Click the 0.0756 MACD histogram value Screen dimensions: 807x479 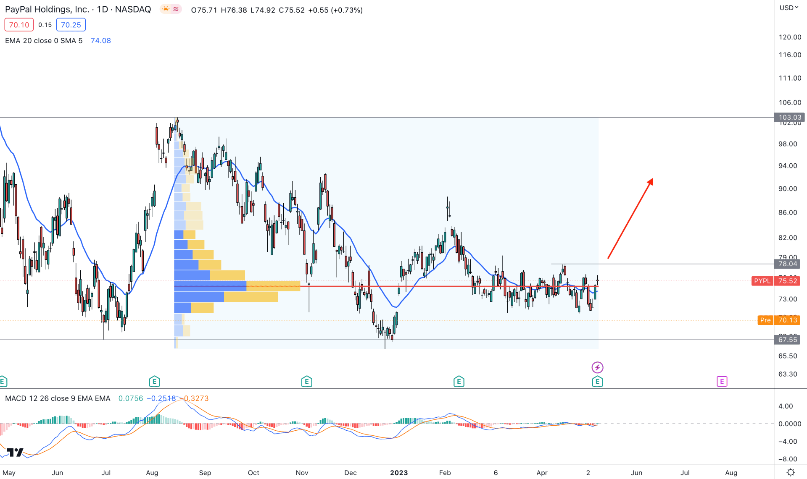click(131, 398)
